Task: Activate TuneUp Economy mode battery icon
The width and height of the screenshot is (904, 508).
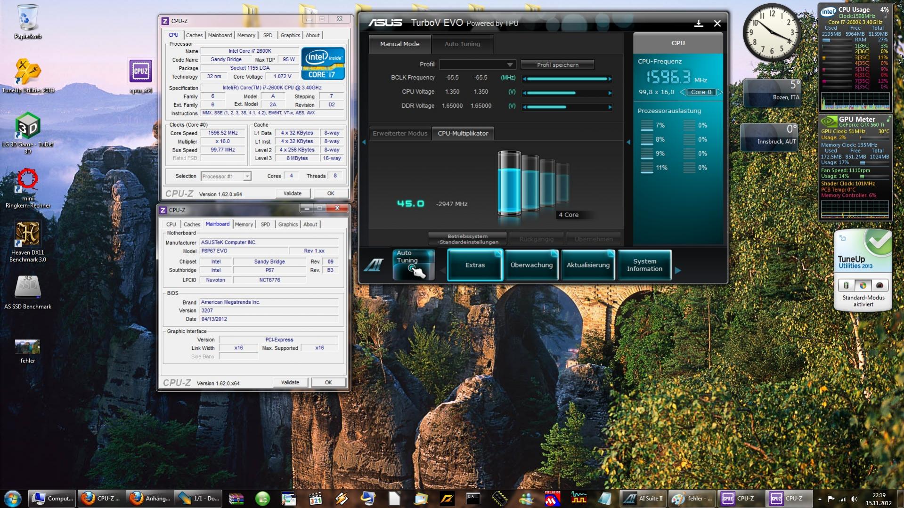Action: click(x=846, y=285)
